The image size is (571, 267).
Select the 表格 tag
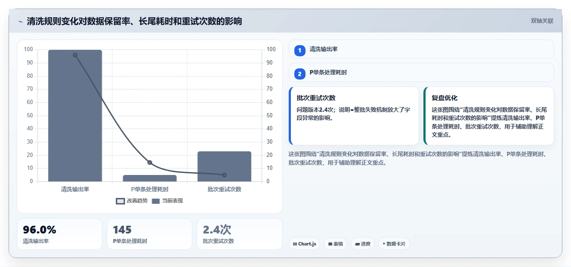pos(335,244)
